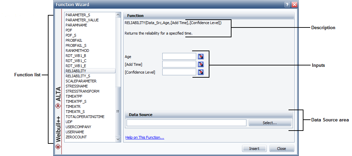
Task: Click the cell picker icon beside Add Time
Action: click(x=201, y=64)
